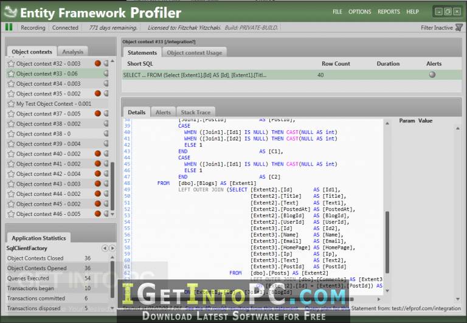Click SQL details scroll up arrow
Screen dimensions: 467x323
click(387, 123)
